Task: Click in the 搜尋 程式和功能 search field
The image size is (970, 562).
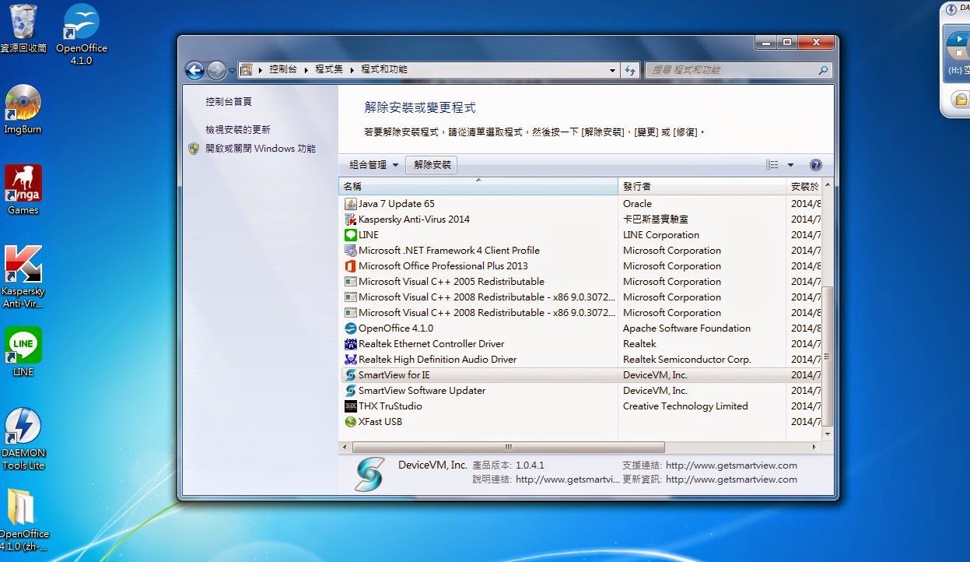Action: [731, 70]
